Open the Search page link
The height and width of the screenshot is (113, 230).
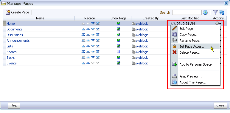(12, 52)
